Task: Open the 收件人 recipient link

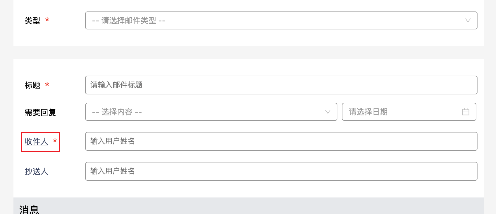Action: [x=36, y=141]
